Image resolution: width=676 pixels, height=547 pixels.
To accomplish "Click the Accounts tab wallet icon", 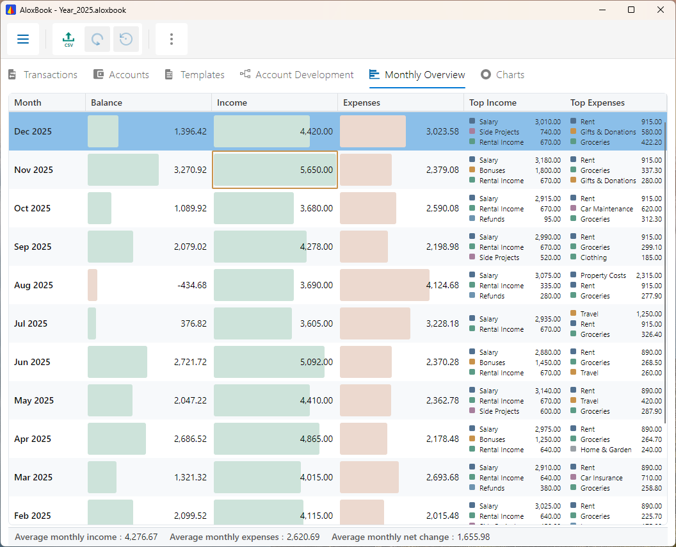I will [x=99, y=74].
